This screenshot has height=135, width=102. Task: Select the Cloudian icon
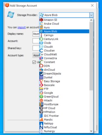coord(41,51)
